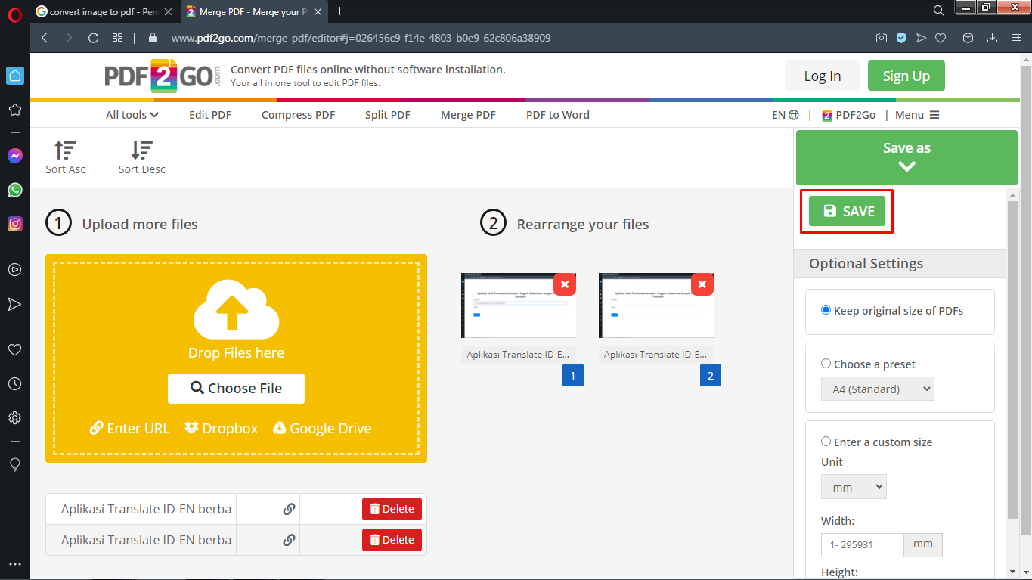Delete the second file in the list
The image size is (1032, 580).
pos(392,540)
